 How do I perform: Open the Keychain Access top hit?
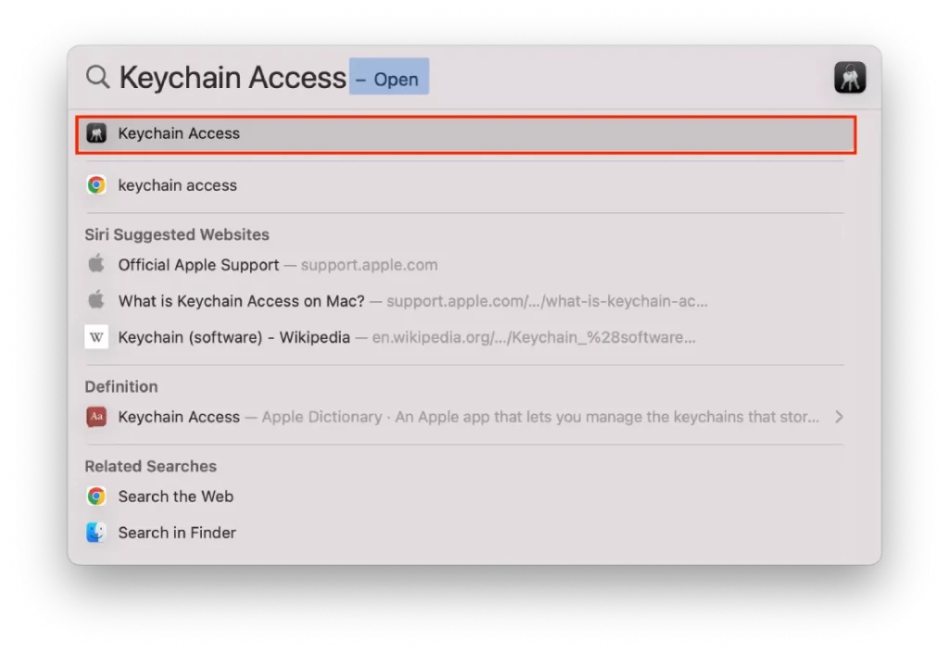pyautogui.click(x=466, y=134)
